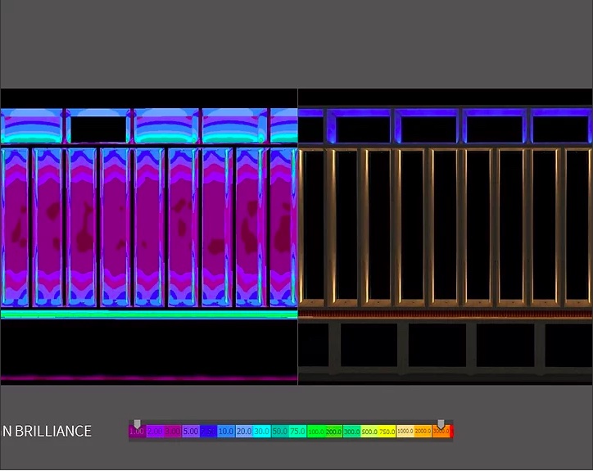
Task: Click the 3.00 legend color swatch
Action: [173, 432]
